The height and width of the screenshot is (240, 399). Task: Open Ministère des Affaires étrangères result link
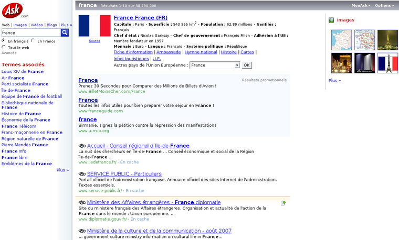154,202
